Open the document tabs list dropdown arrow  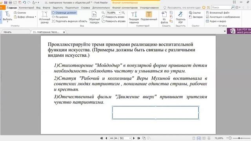tap(225, 31)
